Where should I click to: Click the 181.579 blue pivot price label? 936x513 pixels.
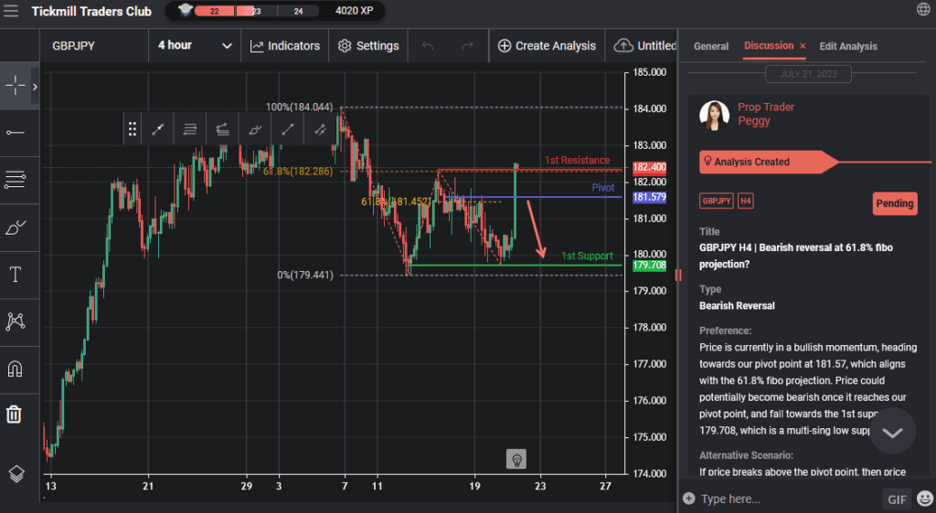650,197
